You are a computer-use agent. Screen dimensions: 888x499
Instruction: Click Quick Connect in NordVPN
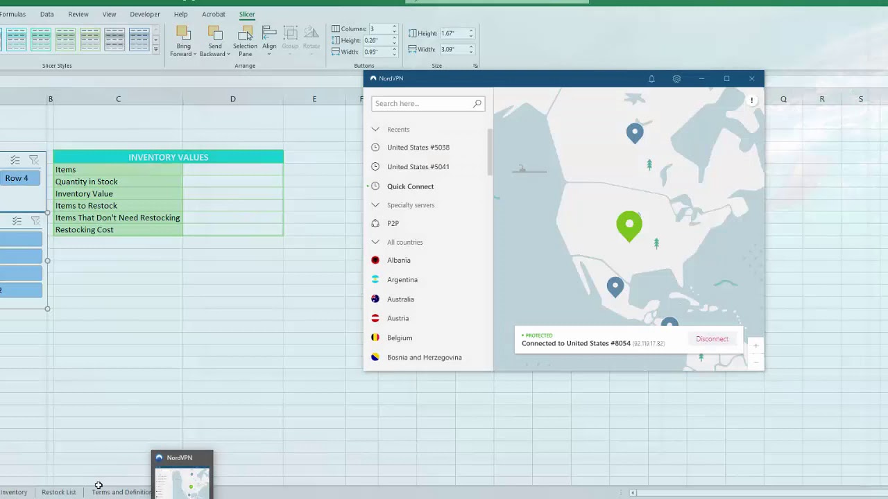tap(410, 186)
